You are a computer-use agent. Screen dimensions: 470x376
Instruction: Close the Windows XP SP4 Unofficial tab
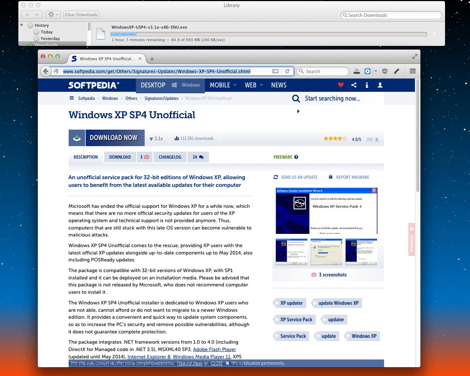coord(140,58)
